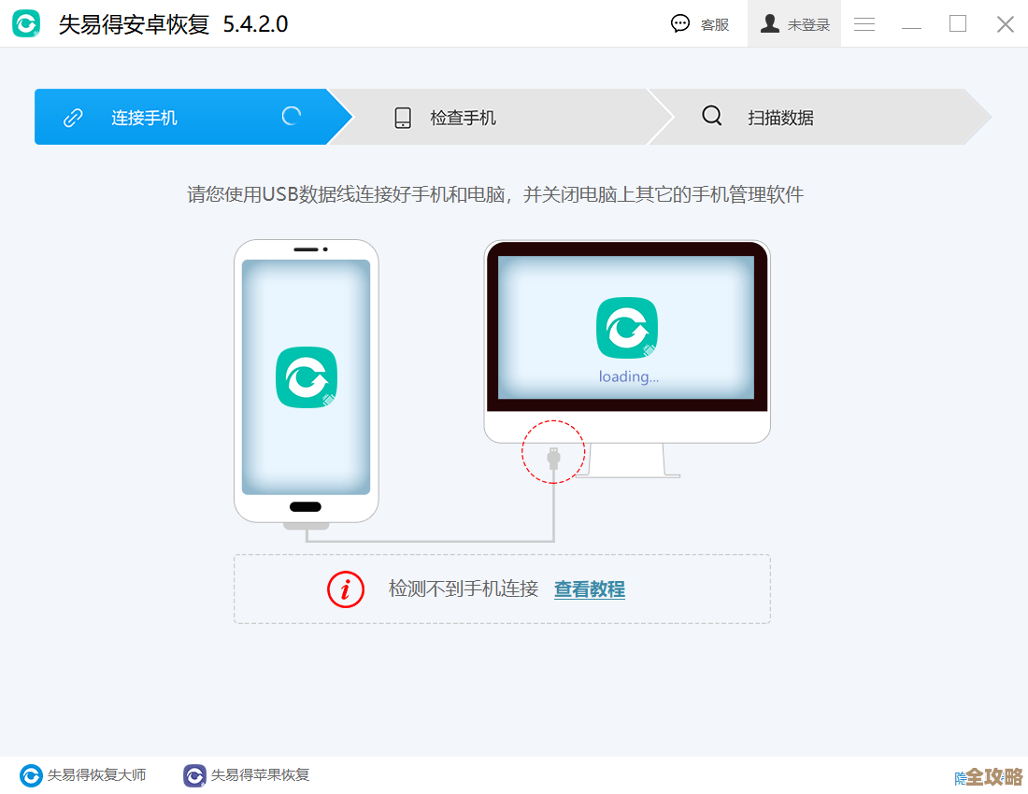Click the red info icon near the message

click(346, 589)
